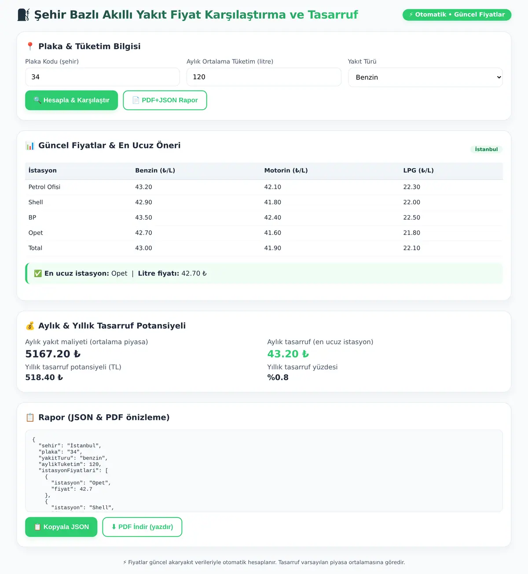
Task: Click the LPG (₺/L) column header
Action: tap(418, 170)
